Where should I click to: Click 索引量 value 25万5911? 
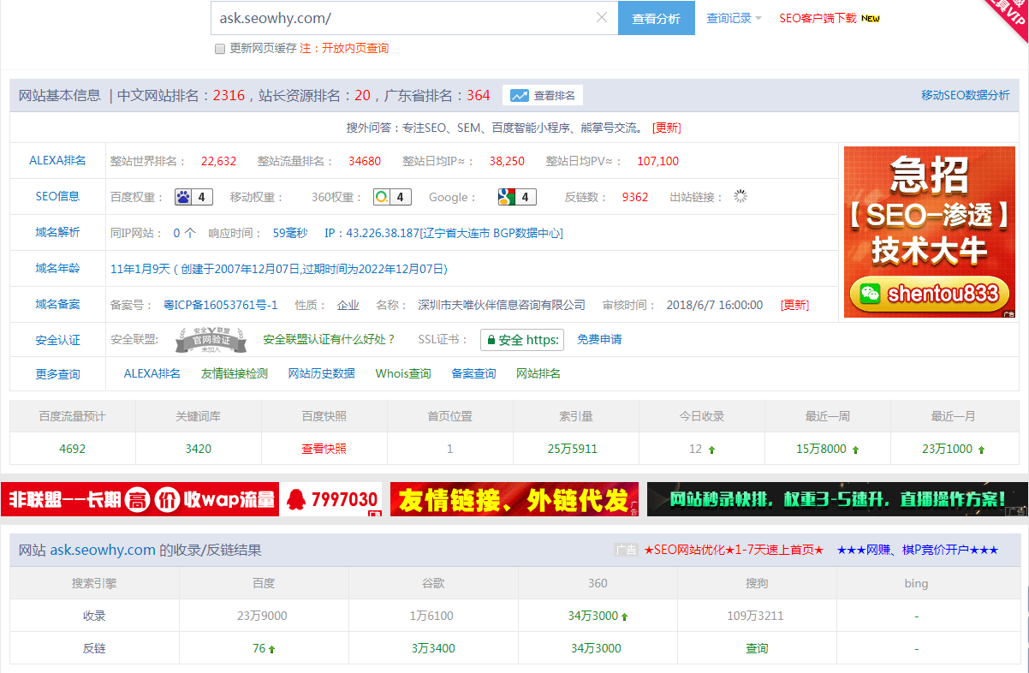click(573, 449)
